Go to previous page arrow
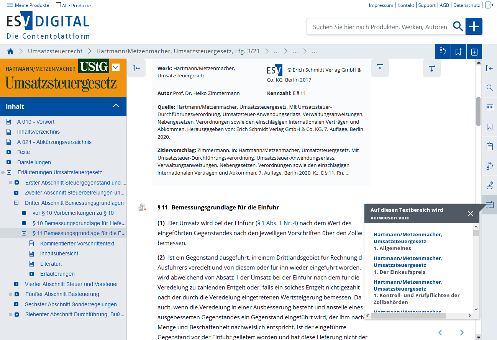The height and width of the screenshot is (340, 497). coord(440,332)
